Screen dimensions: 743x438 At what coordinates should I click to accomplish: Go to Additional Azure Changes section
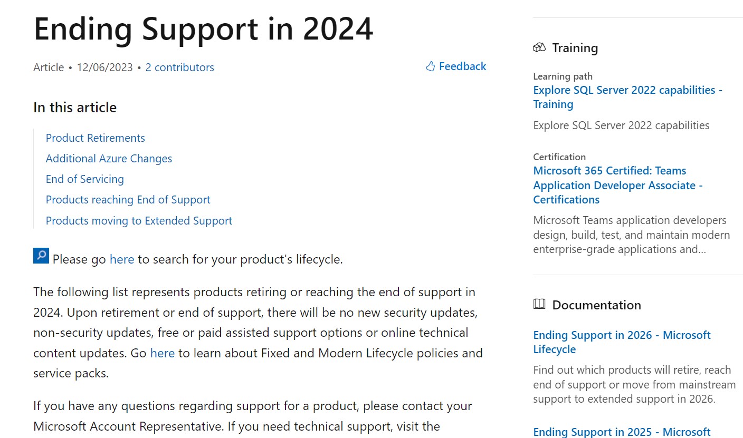[x=109, y=159]
